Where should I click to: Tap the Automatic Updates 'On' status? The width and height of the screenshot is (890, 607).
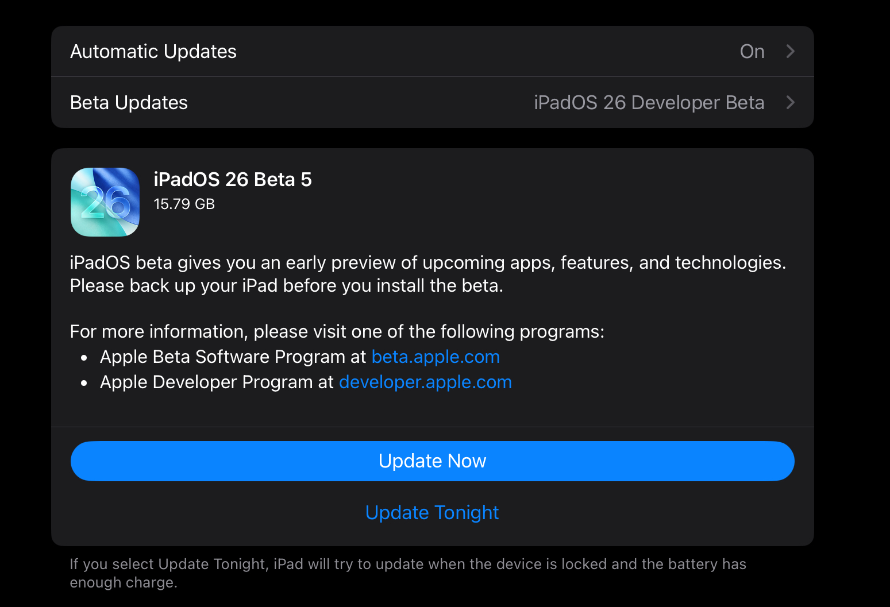(x=752, y=52)
